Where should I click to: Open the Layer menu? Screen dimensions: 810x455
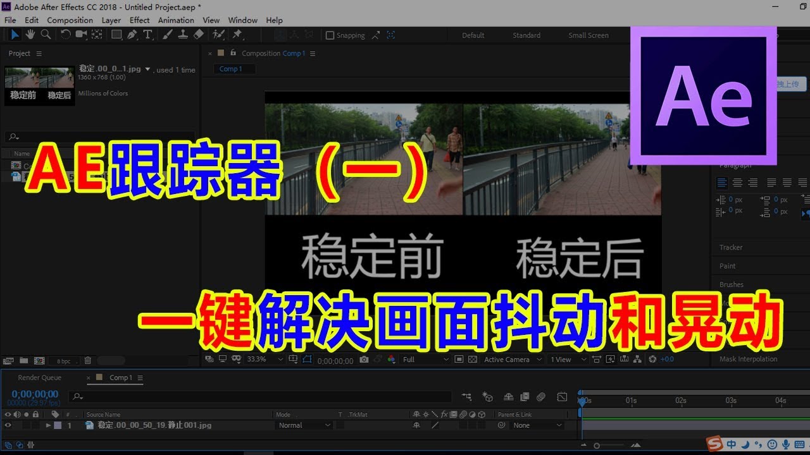111,20
